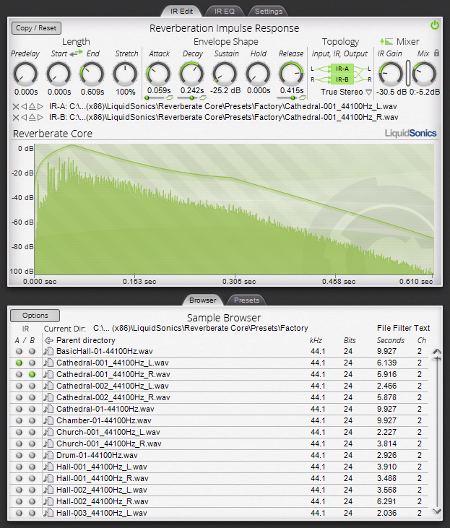Image resolution: width=450 pixels, height=528 pixels.
Task: Open the Presets tab
Action: (246, 300)
